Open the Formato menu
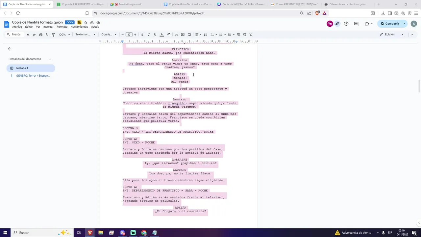 pos(62,27)
